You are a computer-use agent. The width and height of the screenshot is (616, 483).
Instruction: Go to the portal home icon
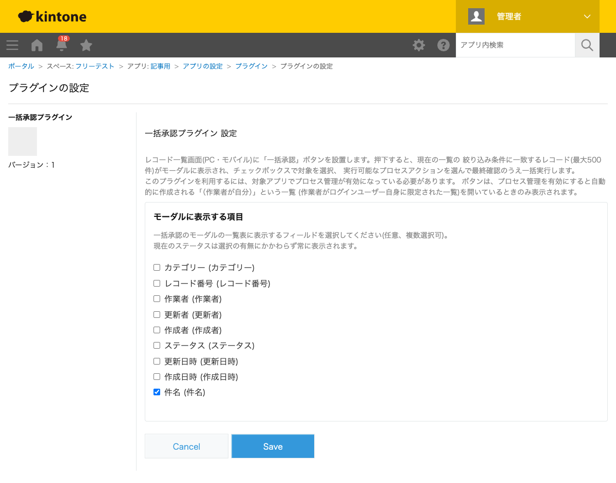[37, 45]
